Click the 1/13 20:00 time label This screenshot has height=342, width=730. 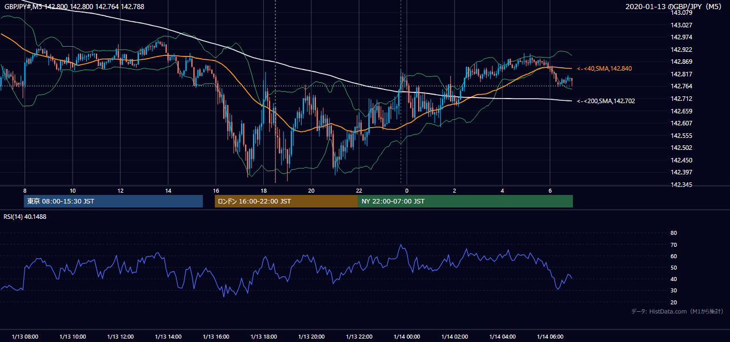pyautogui.click(x=311, y=336)
